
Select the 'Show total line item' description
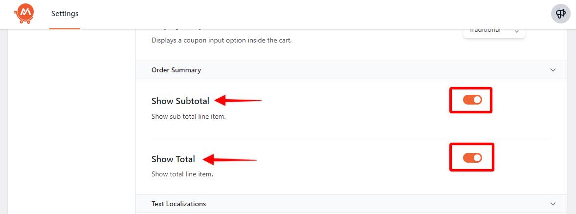click(x=182, y=174)
